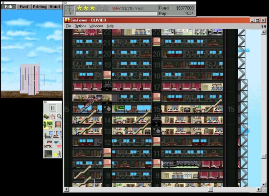Click the housekeeping room on floor 17

click(212, 87)
